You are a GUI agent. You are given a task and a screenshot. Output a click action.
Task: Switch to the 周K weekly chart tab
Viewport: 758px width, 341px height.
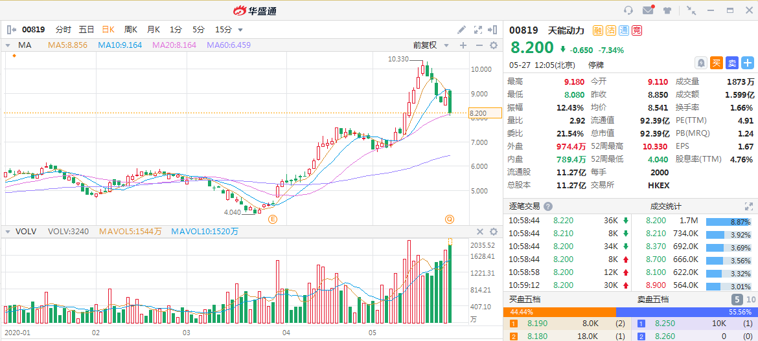[x=131, y=30]
